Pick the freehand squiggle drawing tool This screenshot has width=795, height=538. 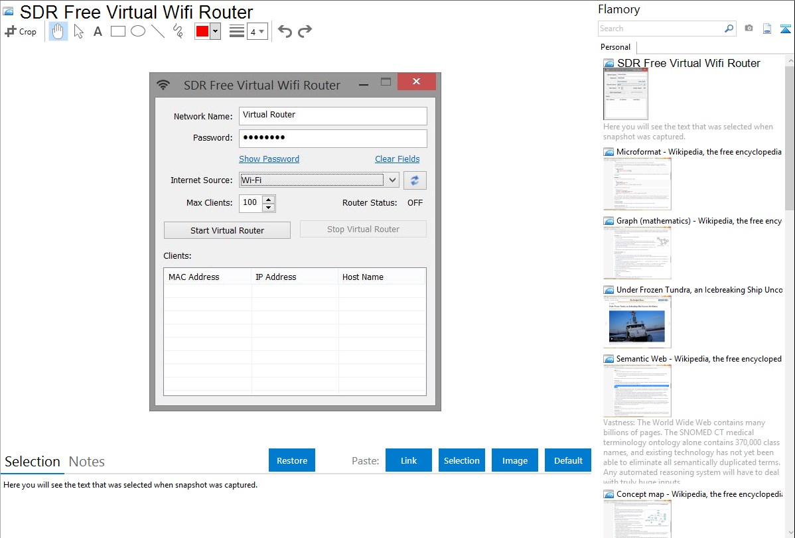178,31
